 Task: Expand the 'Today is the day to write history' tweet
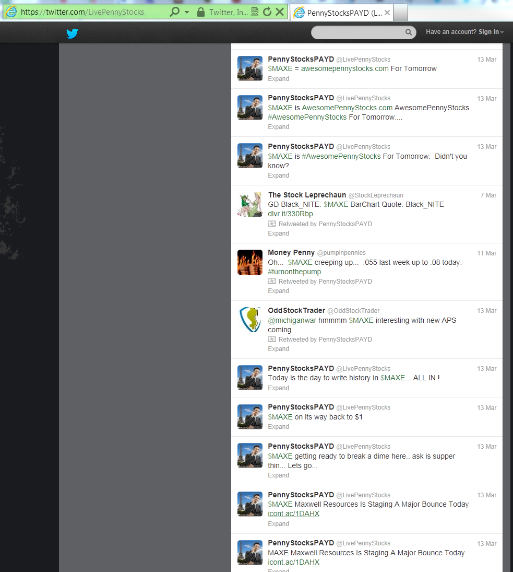pyautogui.click(x=278, y=388)
